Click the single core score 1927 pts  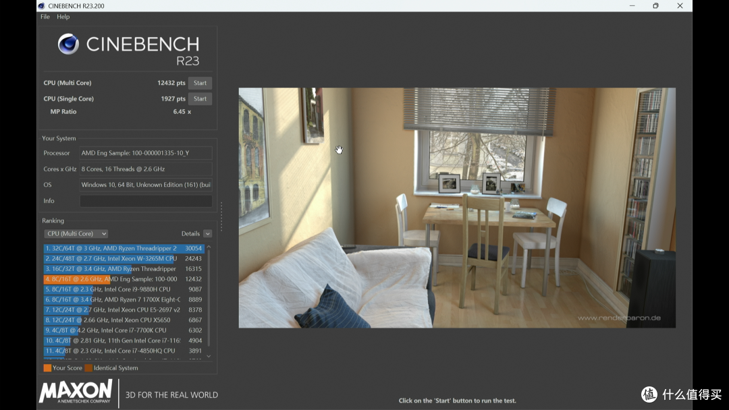pyautogui.click(x=173, y=99)
